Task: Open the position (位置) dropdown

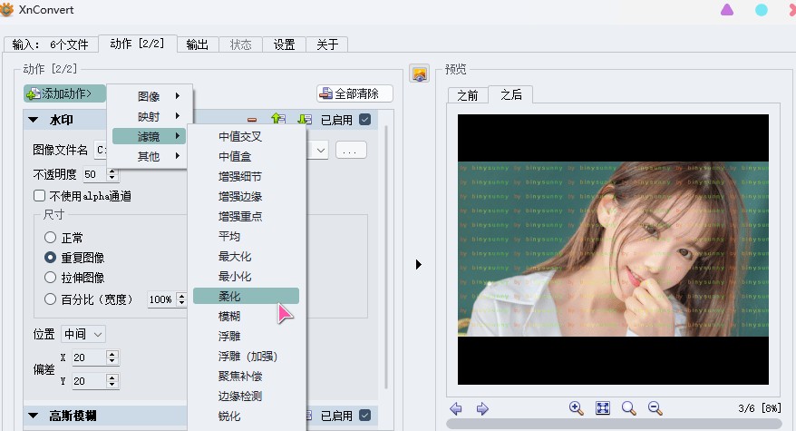Action: tap(83, 334)
